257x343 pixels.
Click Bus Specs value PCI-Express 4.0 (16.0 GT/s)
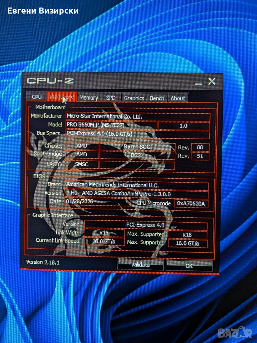(138, 134)
